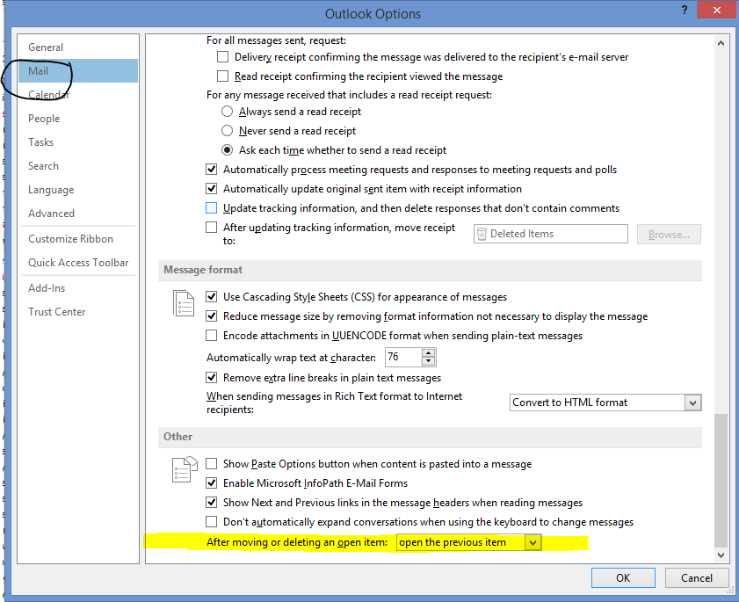
Task: Check Update tracking information delete responses
Action: coord(212,208)
